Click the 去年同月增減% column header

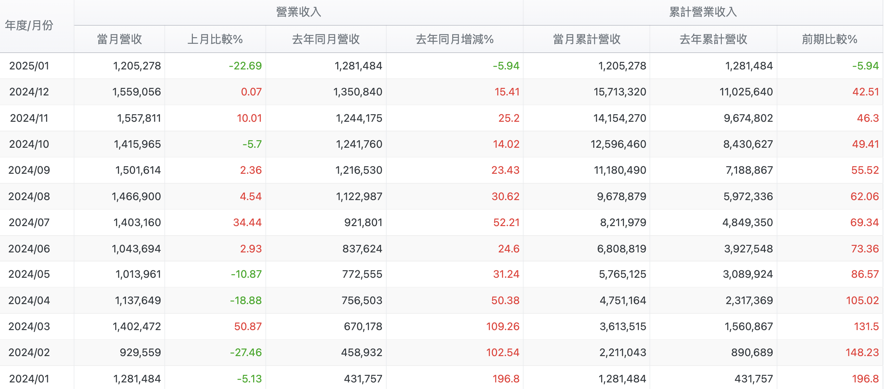point(454,39)
